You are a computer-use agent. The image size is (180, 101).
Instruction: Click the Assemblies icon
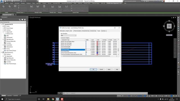click(5, 45)
